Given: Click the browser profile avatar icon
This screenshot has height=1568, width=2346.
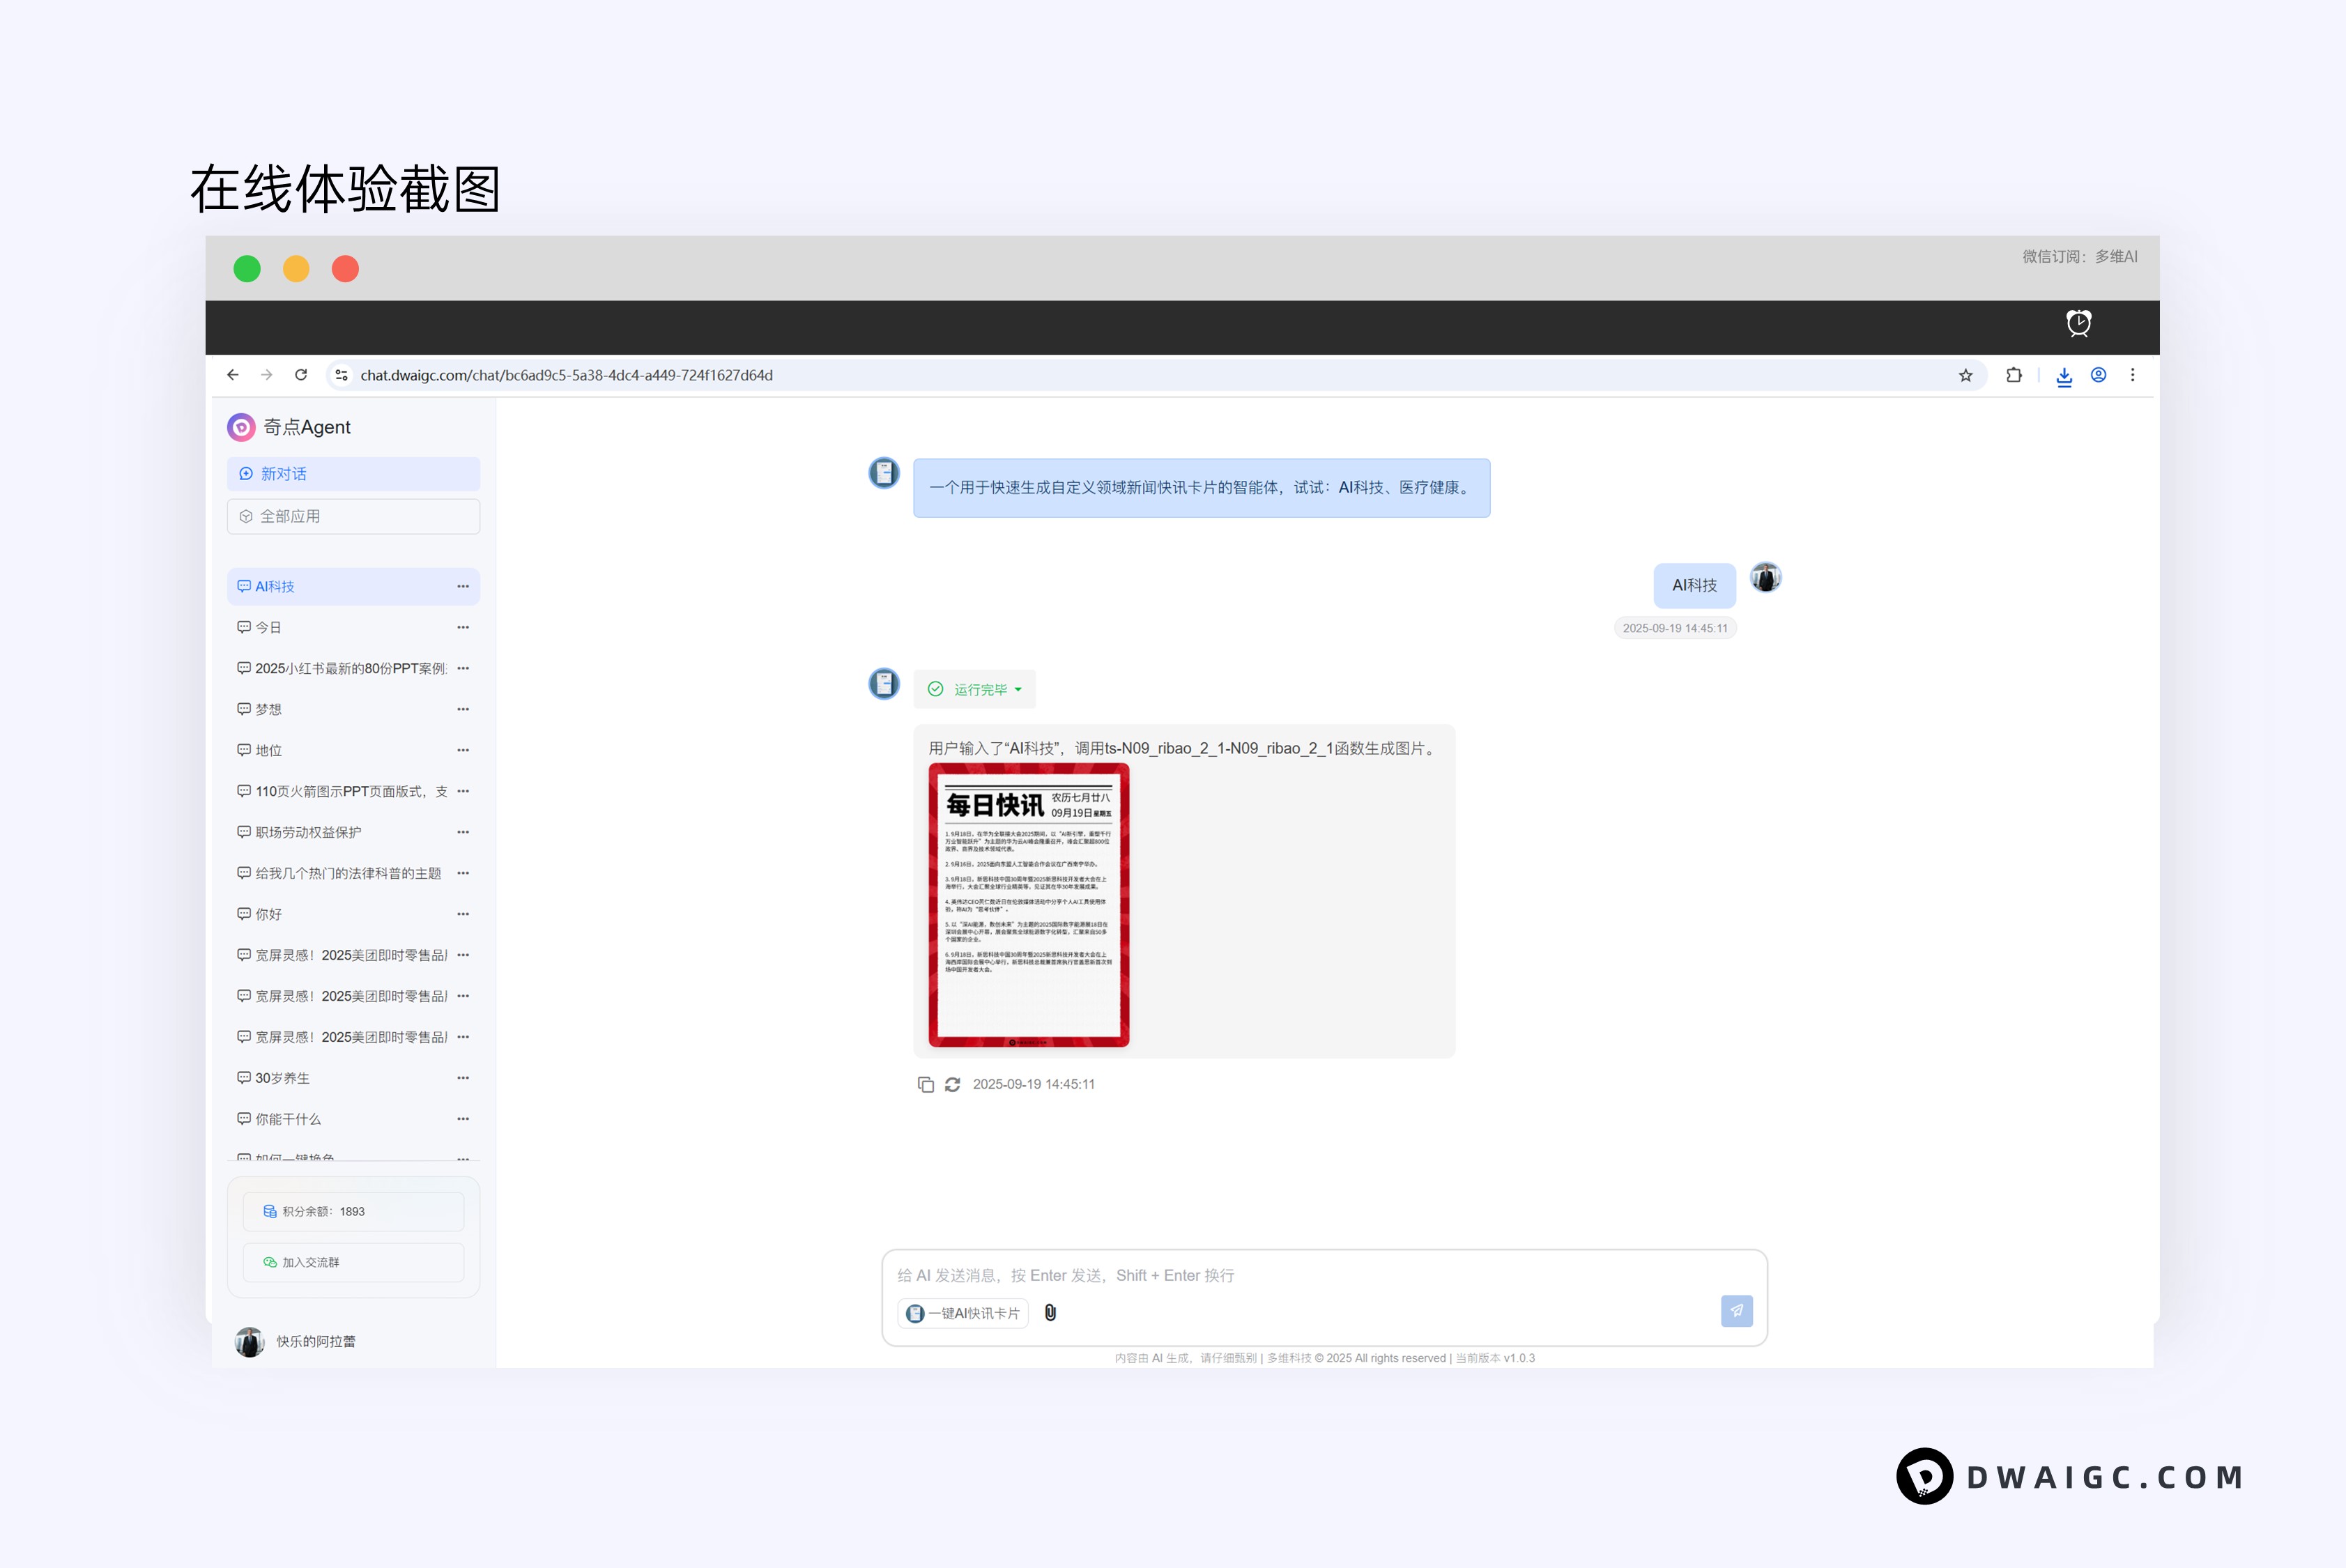Looking at the screenshot, I should pos(2098,375).
